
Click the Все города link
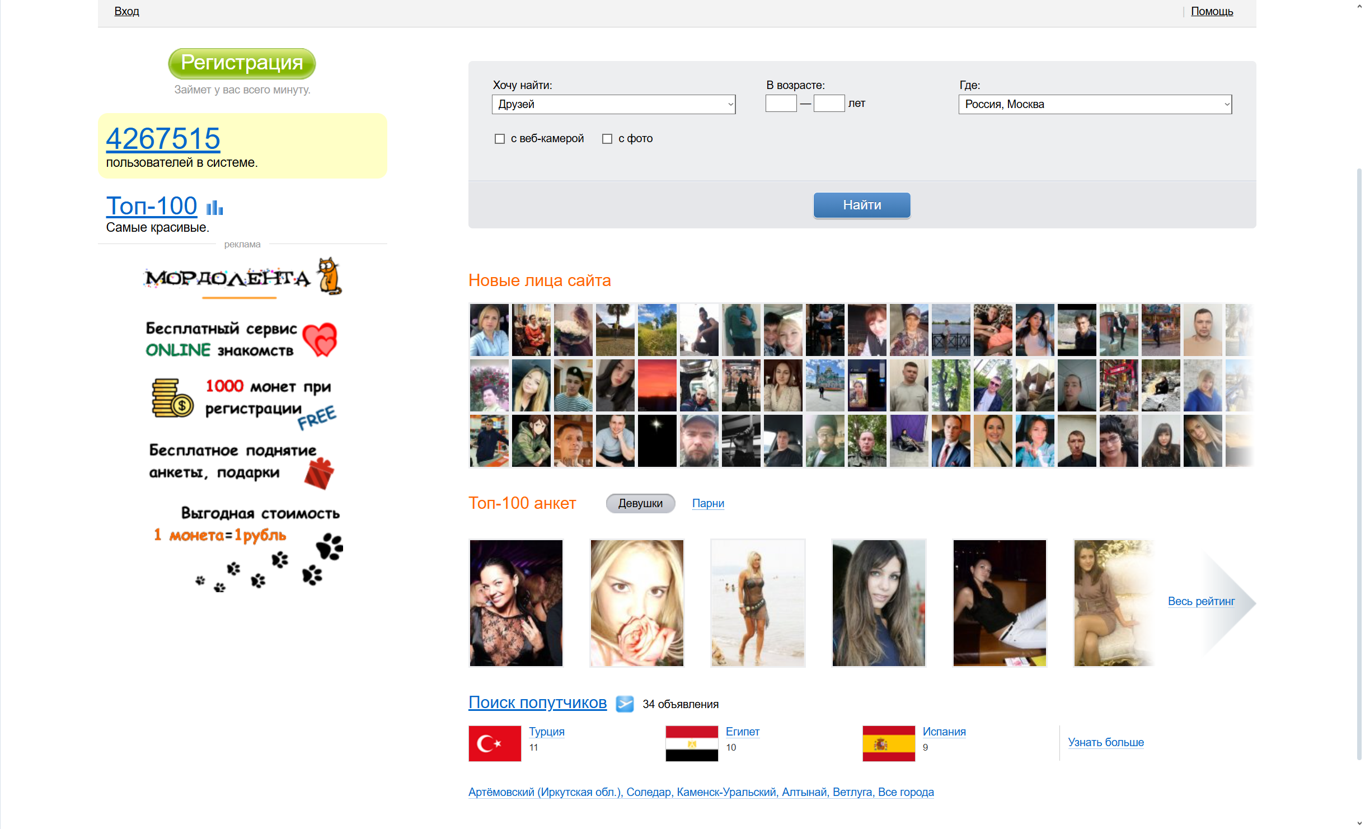(x=906, y=792)
